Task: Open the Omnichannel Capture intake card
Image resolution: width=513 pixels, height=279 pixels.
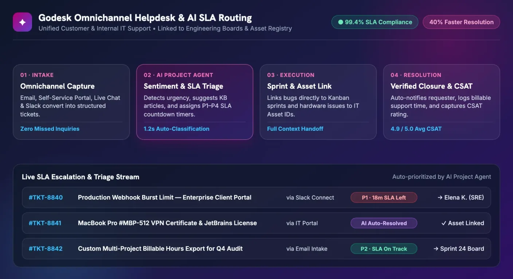Action: [71, 102]
